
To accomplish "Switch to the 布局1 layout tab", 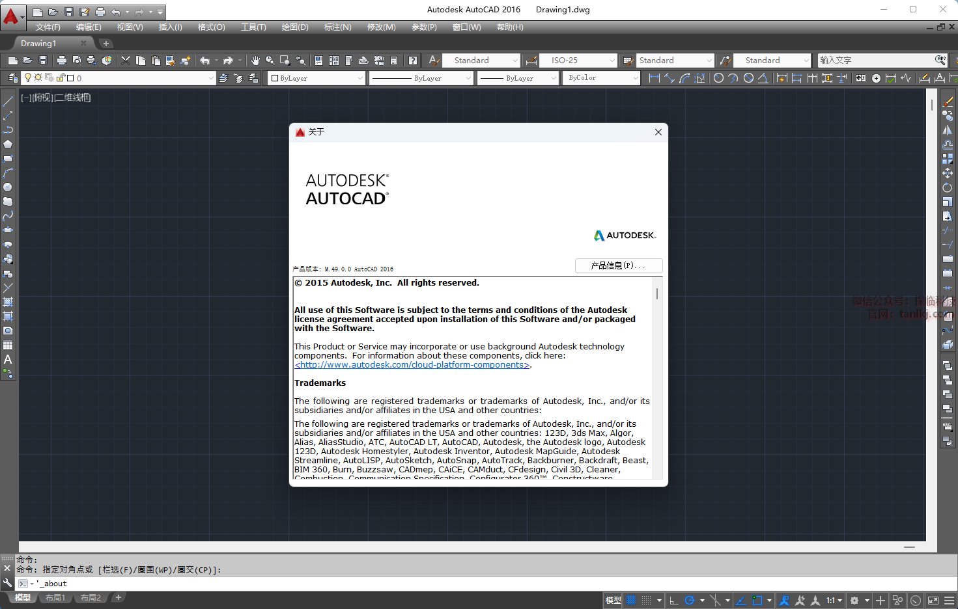I will click(55, 597).
